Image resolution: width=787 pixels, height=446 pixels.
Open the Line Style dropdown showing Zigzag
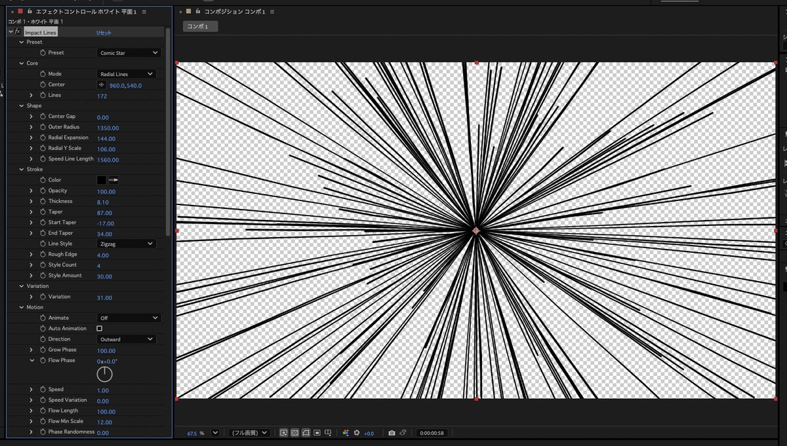click(127, 244)
